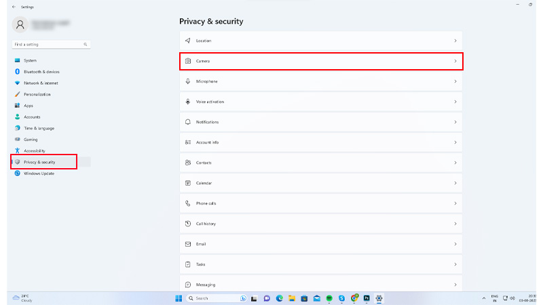This screenshot has height=305, width=543.
Task: Click the magnifier icon in Find a setting
Action: click(86, 44)
